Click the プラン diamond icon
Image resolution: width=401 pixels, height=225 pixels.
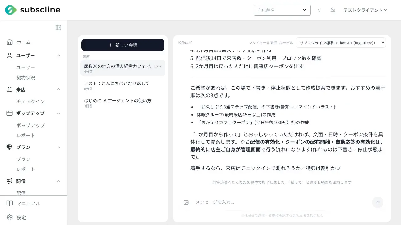9,147
